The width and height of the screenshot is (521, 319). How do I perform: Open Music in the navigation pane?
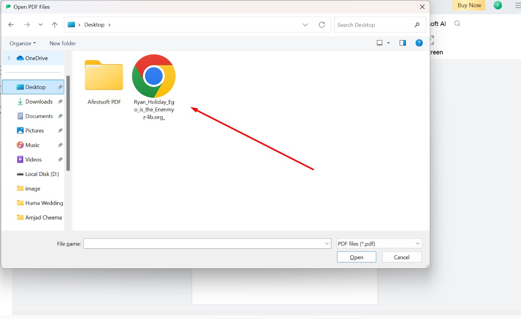pos(32,145)
